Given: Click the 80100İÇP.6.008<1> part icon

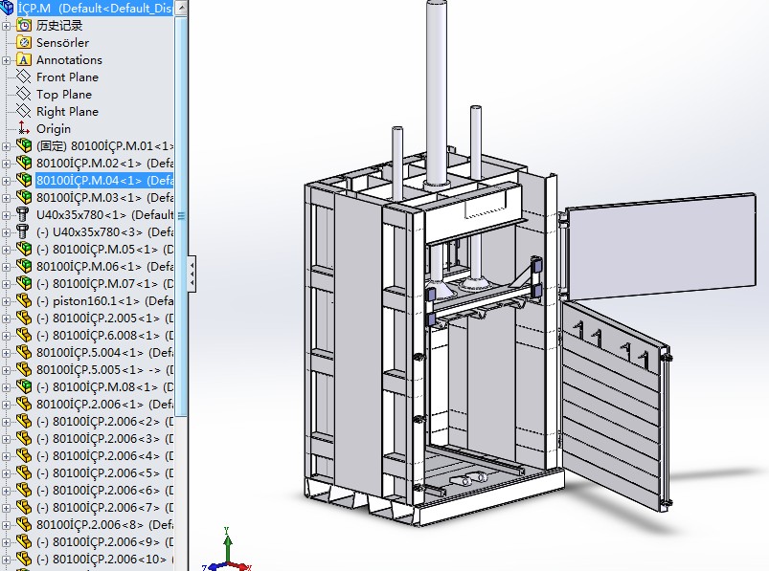Looking at the screenshot, I should coord(24,335).
